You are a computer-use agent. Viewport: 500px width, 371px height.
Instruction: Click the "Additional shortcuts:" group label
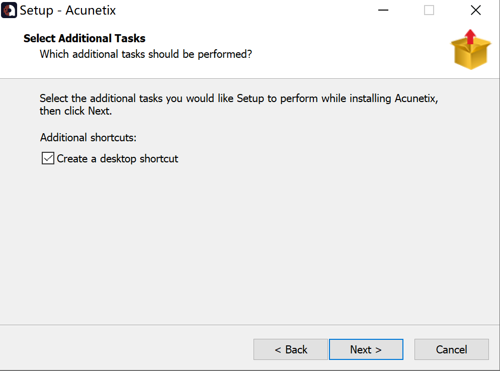click(x=89, y=137)
